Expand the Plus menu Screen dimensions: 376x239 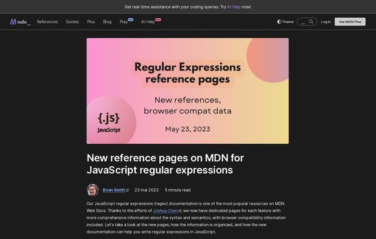91,22
